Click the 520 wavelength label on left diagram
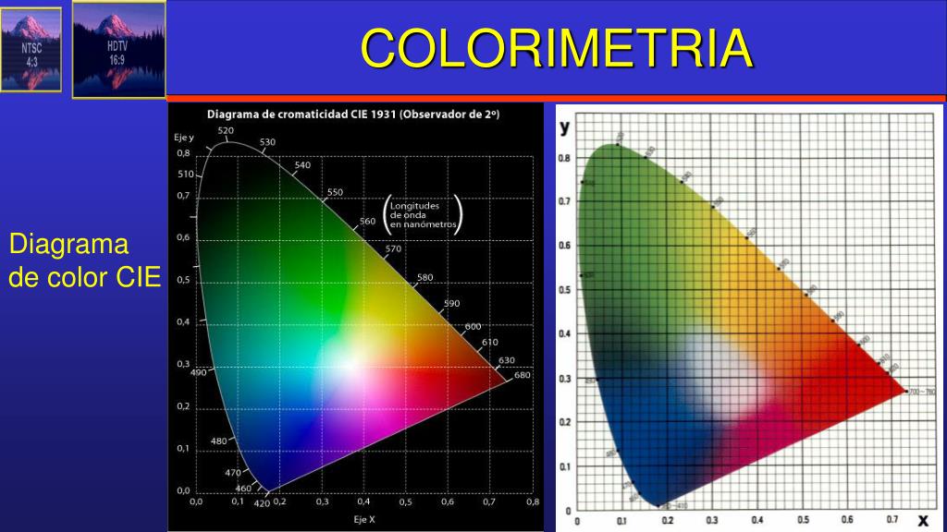Viewport: 947px width, 532px height. (x=226, y=130)
